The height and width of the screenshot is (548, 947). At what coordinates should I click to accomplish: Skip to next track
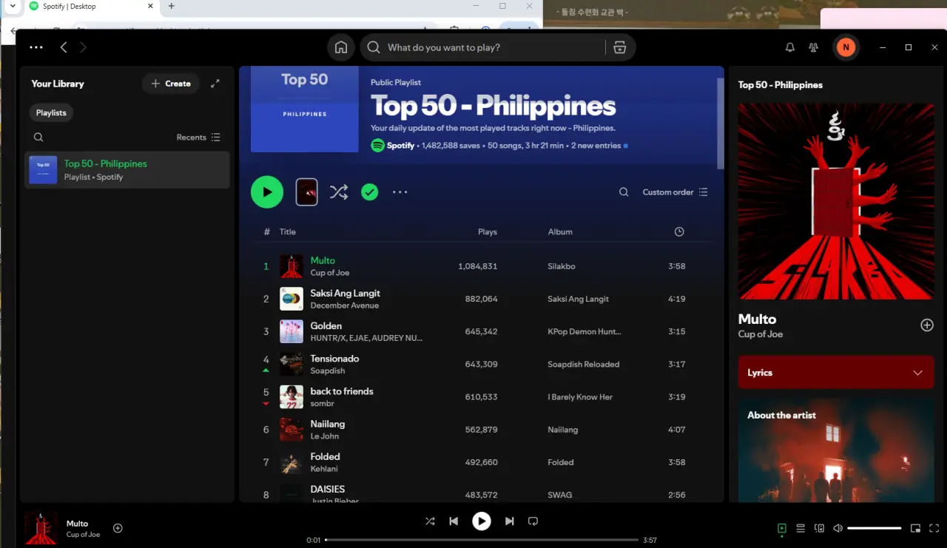(509, 521)
